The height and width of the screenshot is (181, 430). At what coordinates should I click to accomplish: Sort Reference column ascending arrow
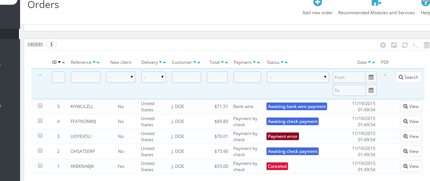[x=98, y=62]
